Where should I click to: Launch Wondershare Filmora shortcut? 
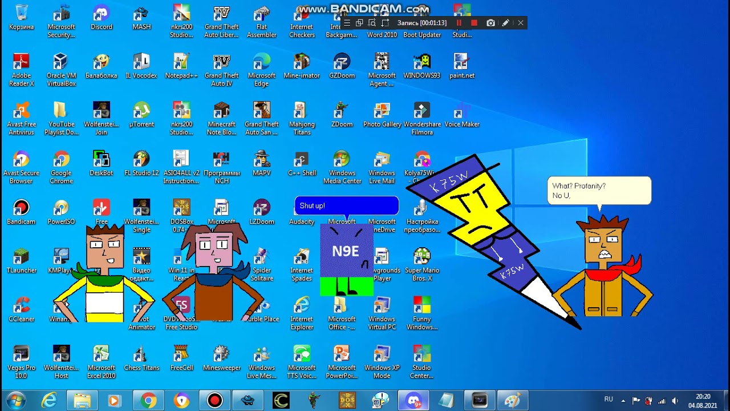click(422, 119)
